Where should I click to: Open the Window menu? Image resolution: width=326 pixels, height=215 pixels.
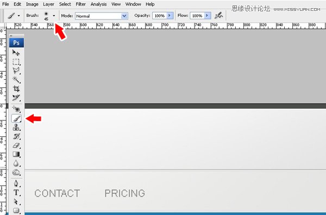click(x=133, y=4)
